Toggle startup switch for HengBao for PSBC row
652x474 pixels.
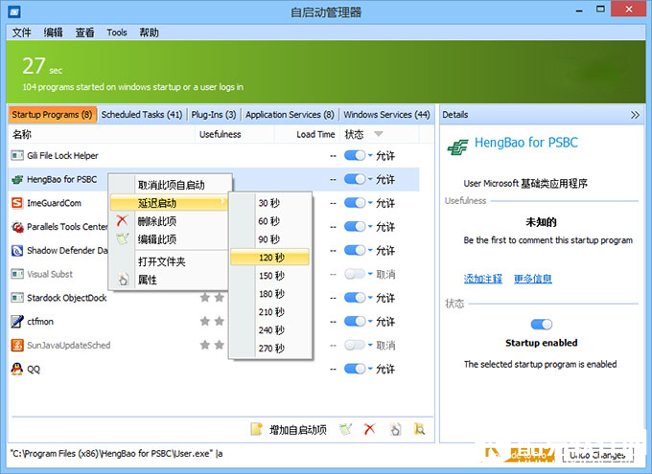tap(355, 179)
